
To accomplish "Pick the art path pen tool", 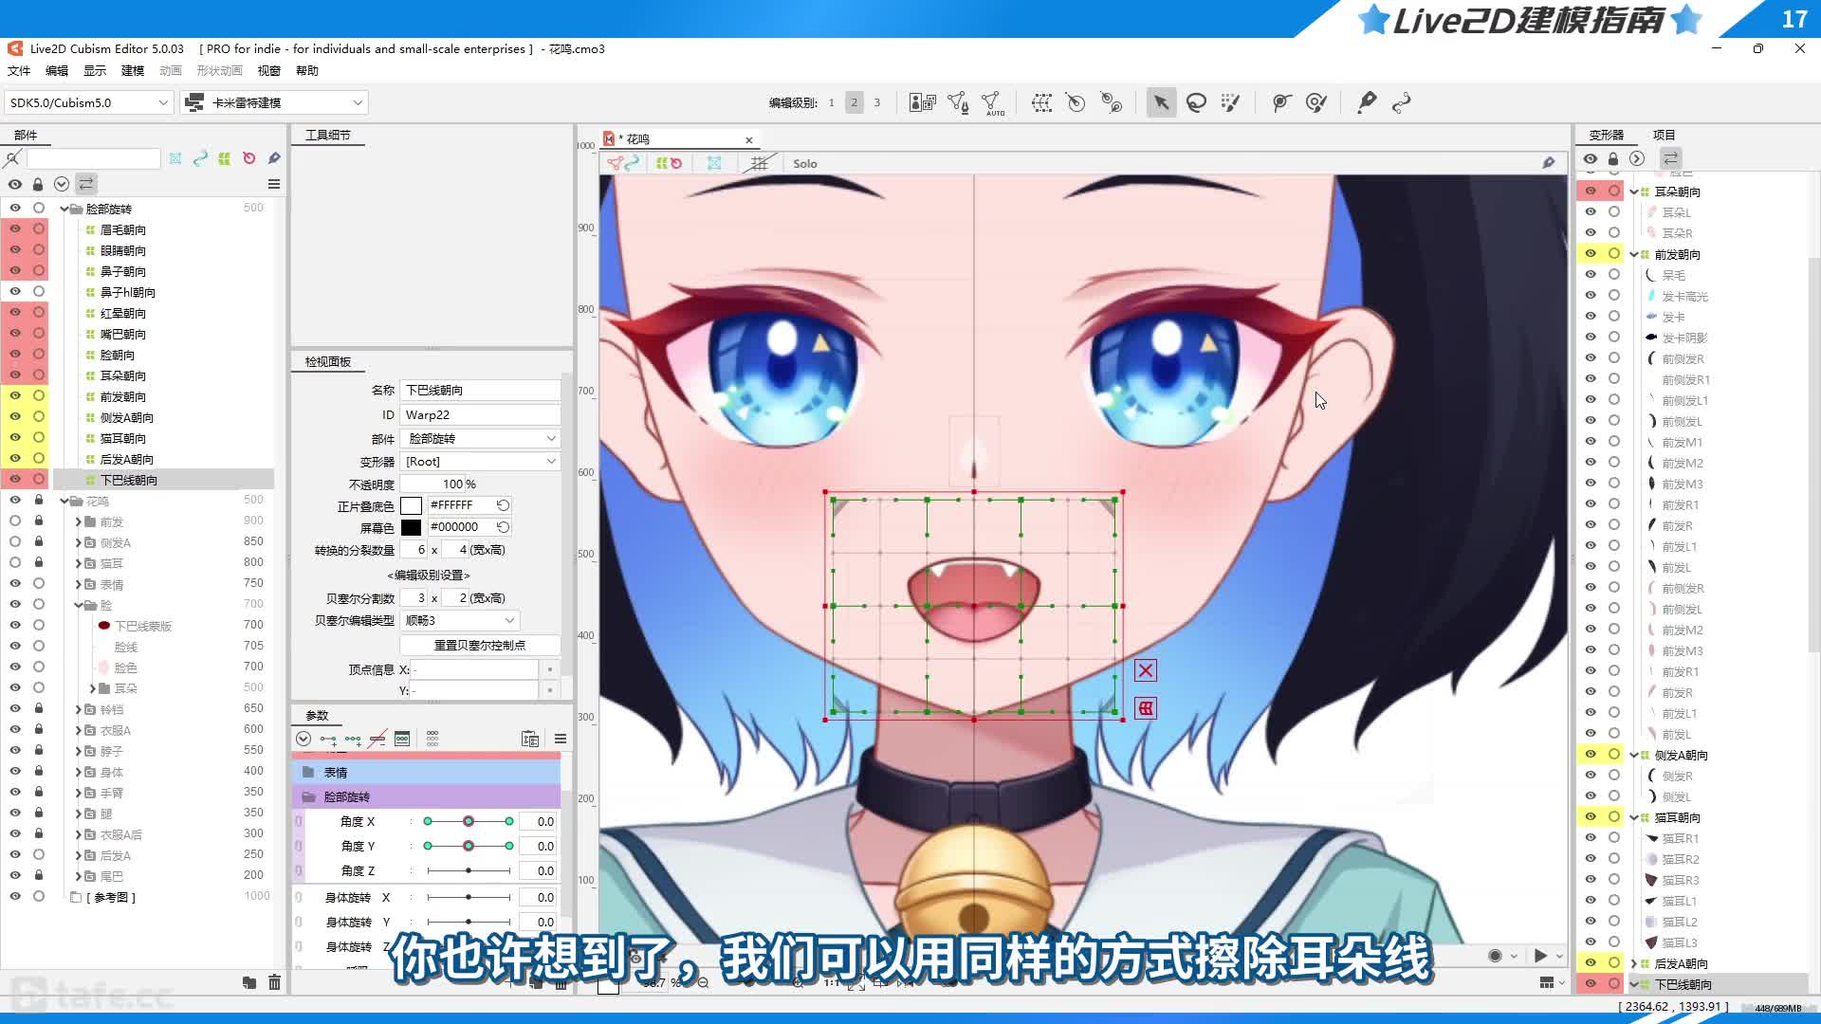I will 1367,102.
